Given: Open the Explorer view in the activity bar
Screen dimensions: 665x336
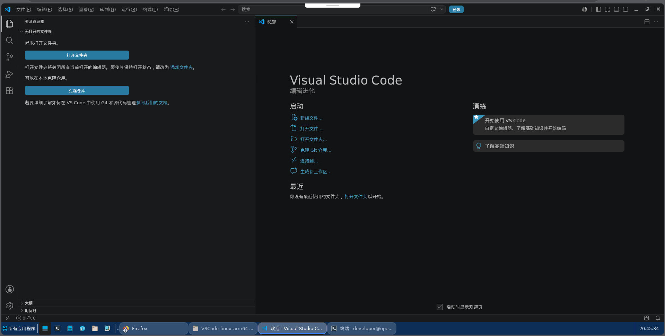Looking at the screenshot, I should 9,24.
